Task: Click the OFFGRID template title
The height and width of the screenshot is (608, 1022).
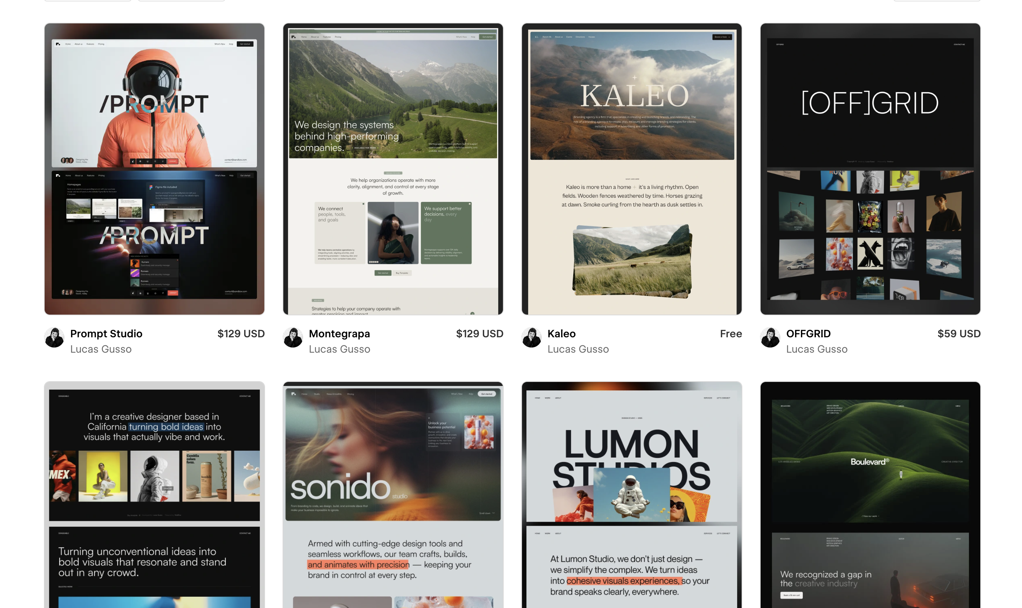Action: click(808, 334)
